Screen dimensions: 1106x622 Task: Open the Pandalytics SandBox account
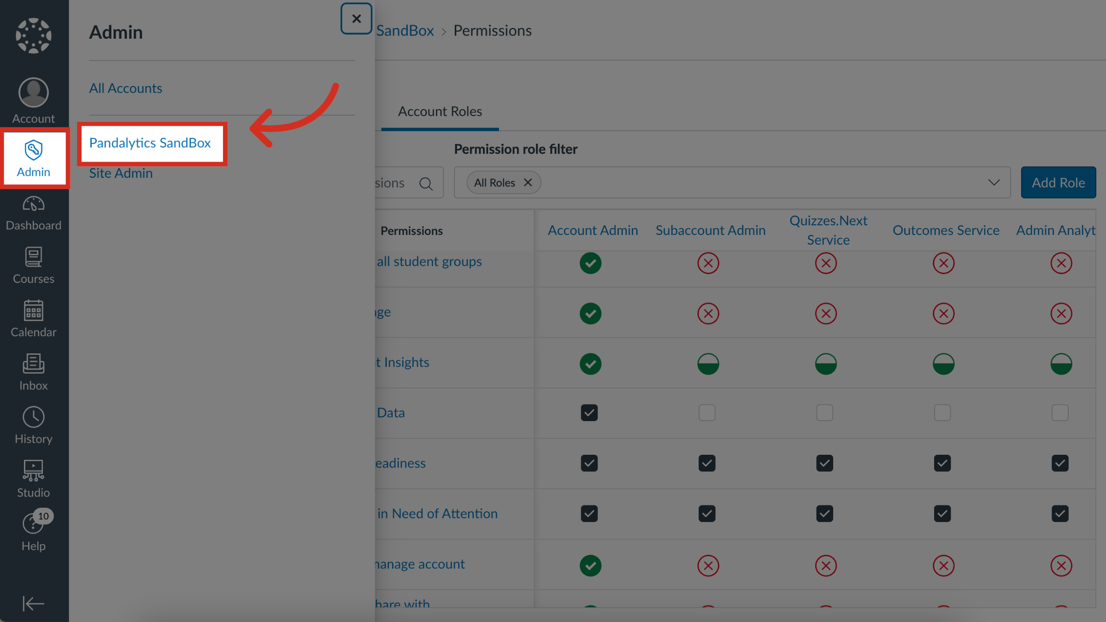150,143
